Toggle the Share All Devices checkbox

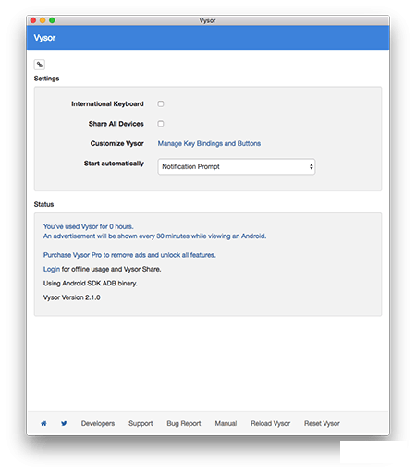point(161,124)
